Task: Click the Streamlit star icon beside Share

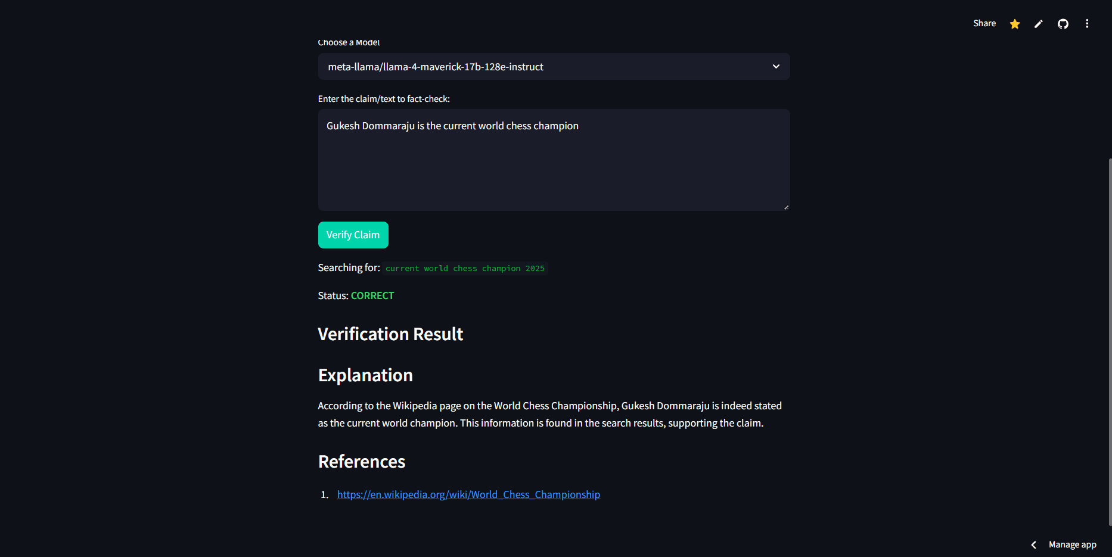Action: tap(1015, 23)
